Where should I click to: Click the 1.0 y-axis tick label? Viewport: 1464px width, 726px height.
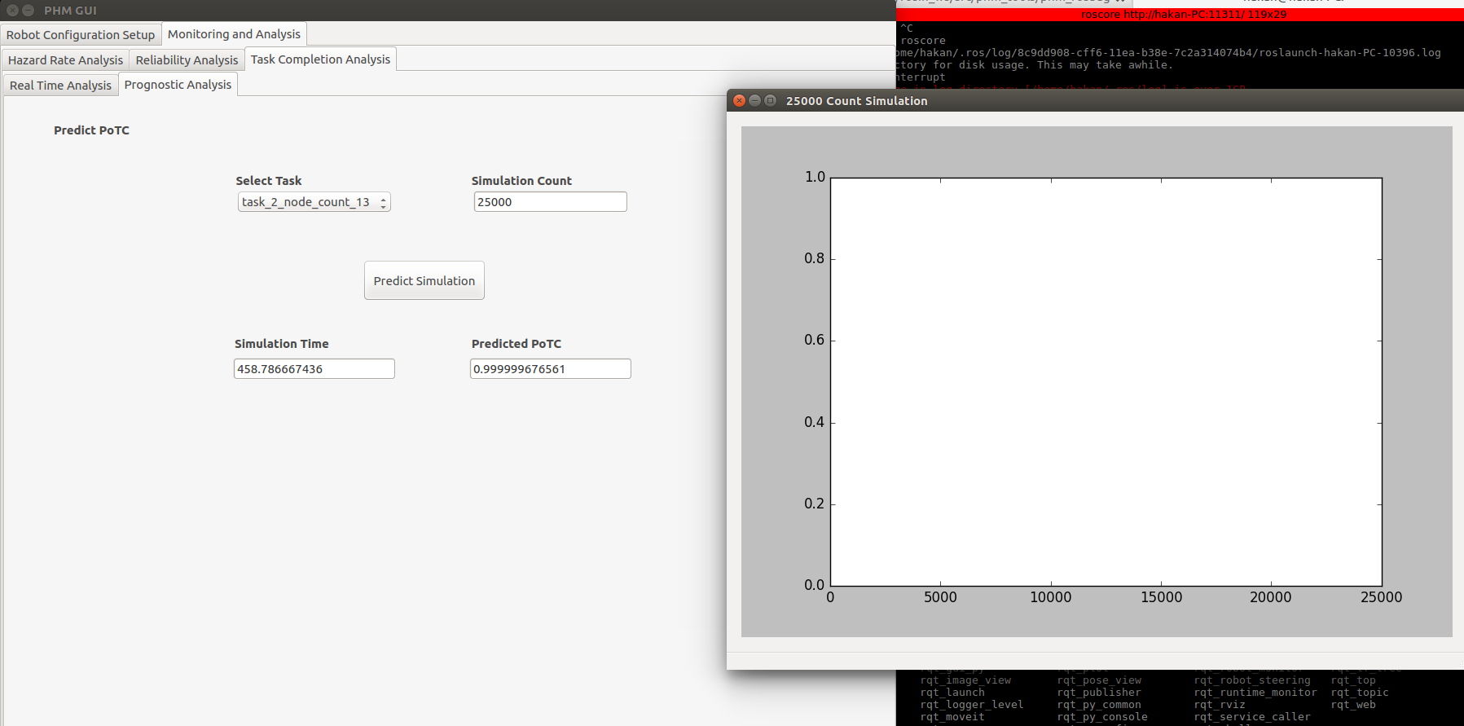point(815,177)
